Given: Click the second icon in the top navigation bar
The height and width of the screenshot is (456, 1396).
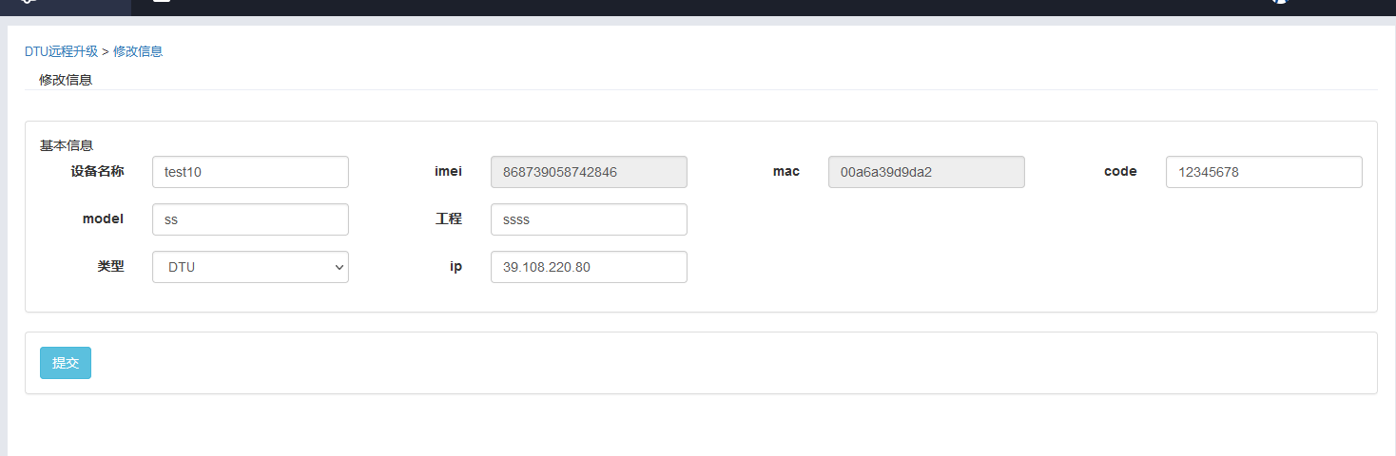Looking at the screenshot, I should tap(162, 2).
